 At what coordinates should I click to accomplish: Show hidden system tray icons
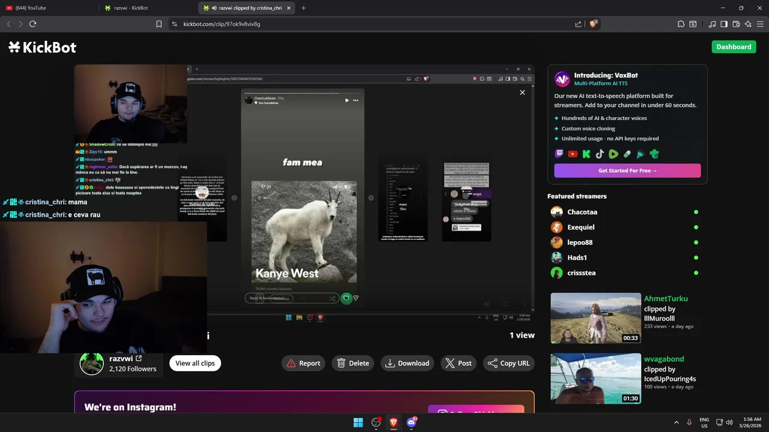pyautogui.click(x=676, y=422)
